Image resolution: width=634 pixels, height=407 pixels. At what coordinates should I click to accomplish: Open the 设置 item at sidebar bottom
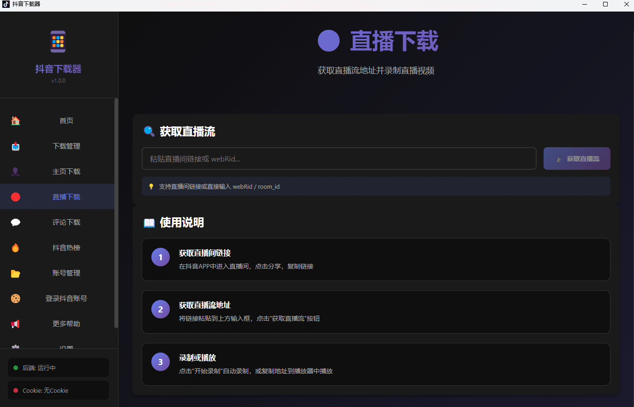[x=58, y=347]
